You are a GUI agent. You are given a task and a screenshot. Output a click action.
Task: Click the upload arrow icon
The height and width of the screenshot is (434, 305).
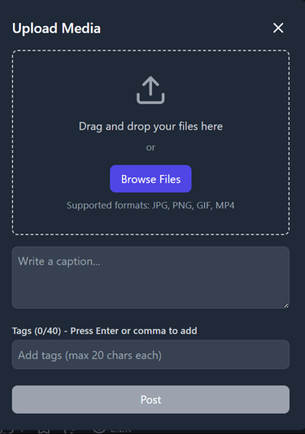[x=150, y=90]
